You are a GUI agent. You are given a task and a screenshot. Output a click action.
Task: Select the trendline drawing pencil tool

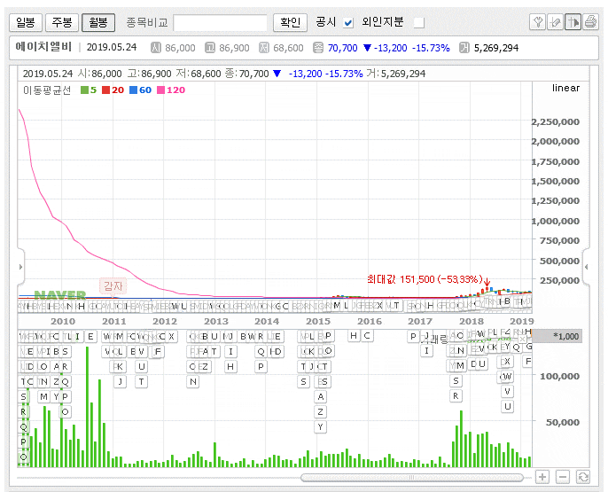[x=555, y=22]
